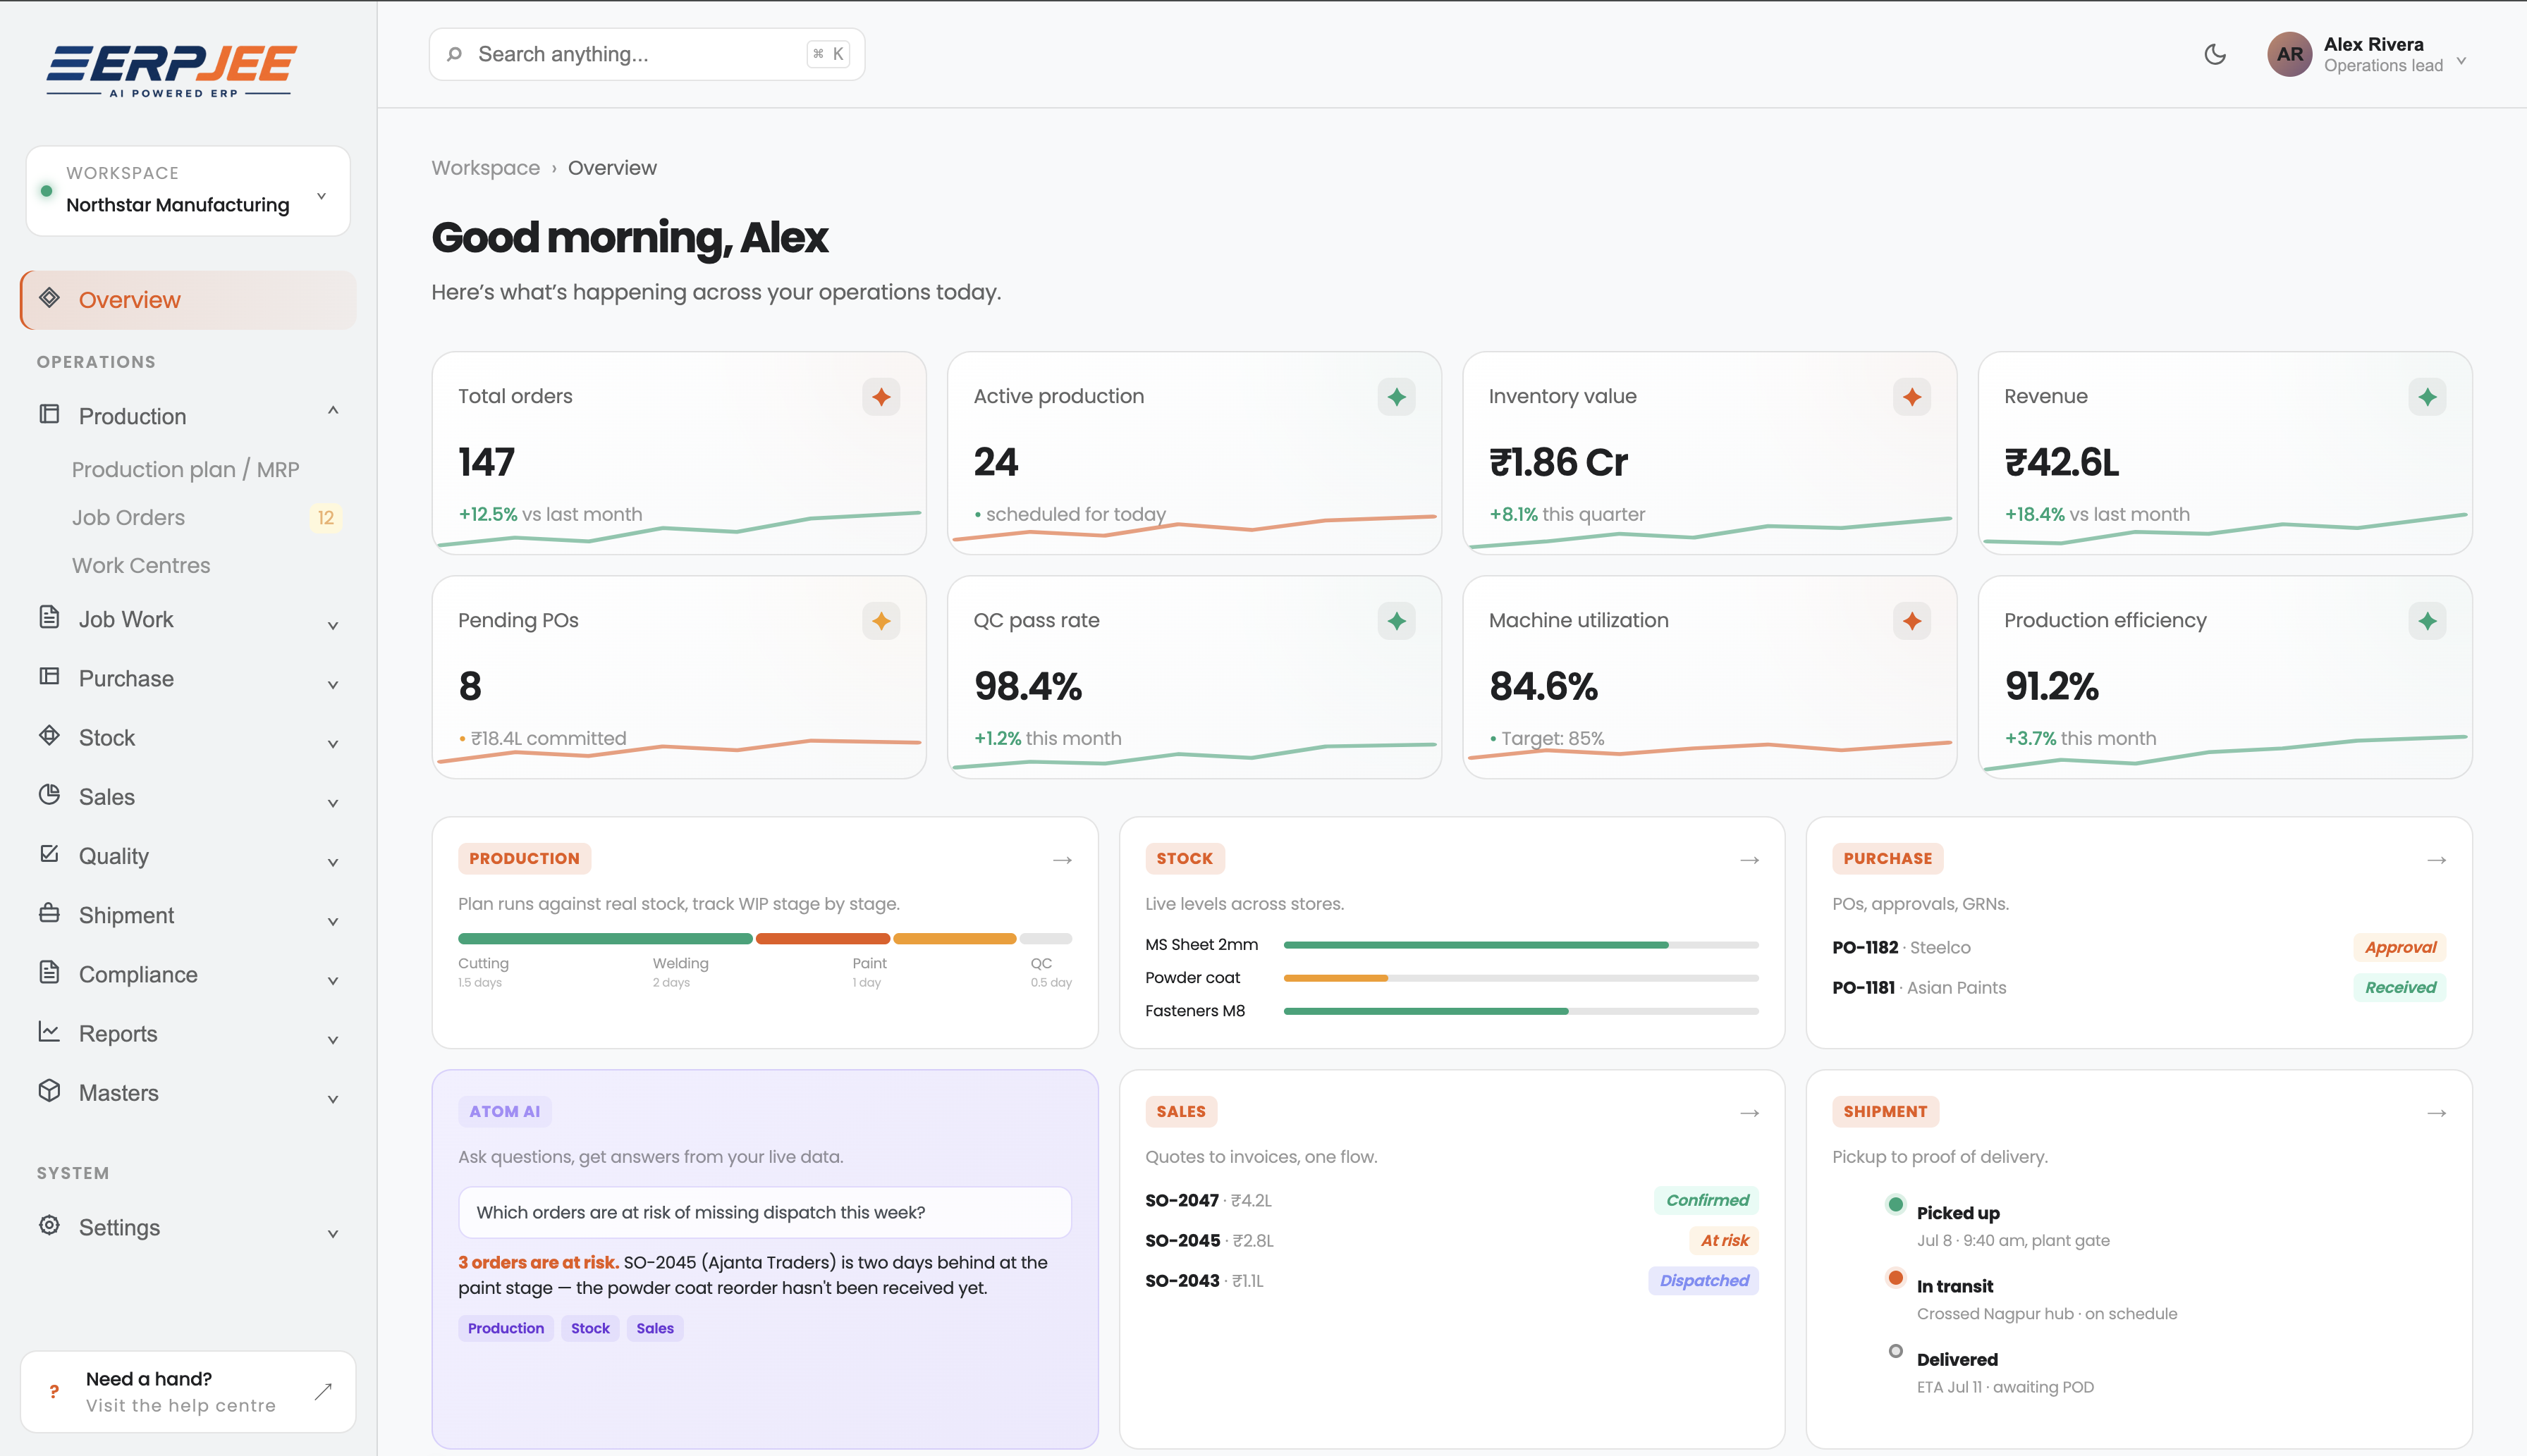This screenshot has width=2527, height=1456.
Task: Click the MS Sheet 2mm stock bar
Action: [x=1521, y=944]
